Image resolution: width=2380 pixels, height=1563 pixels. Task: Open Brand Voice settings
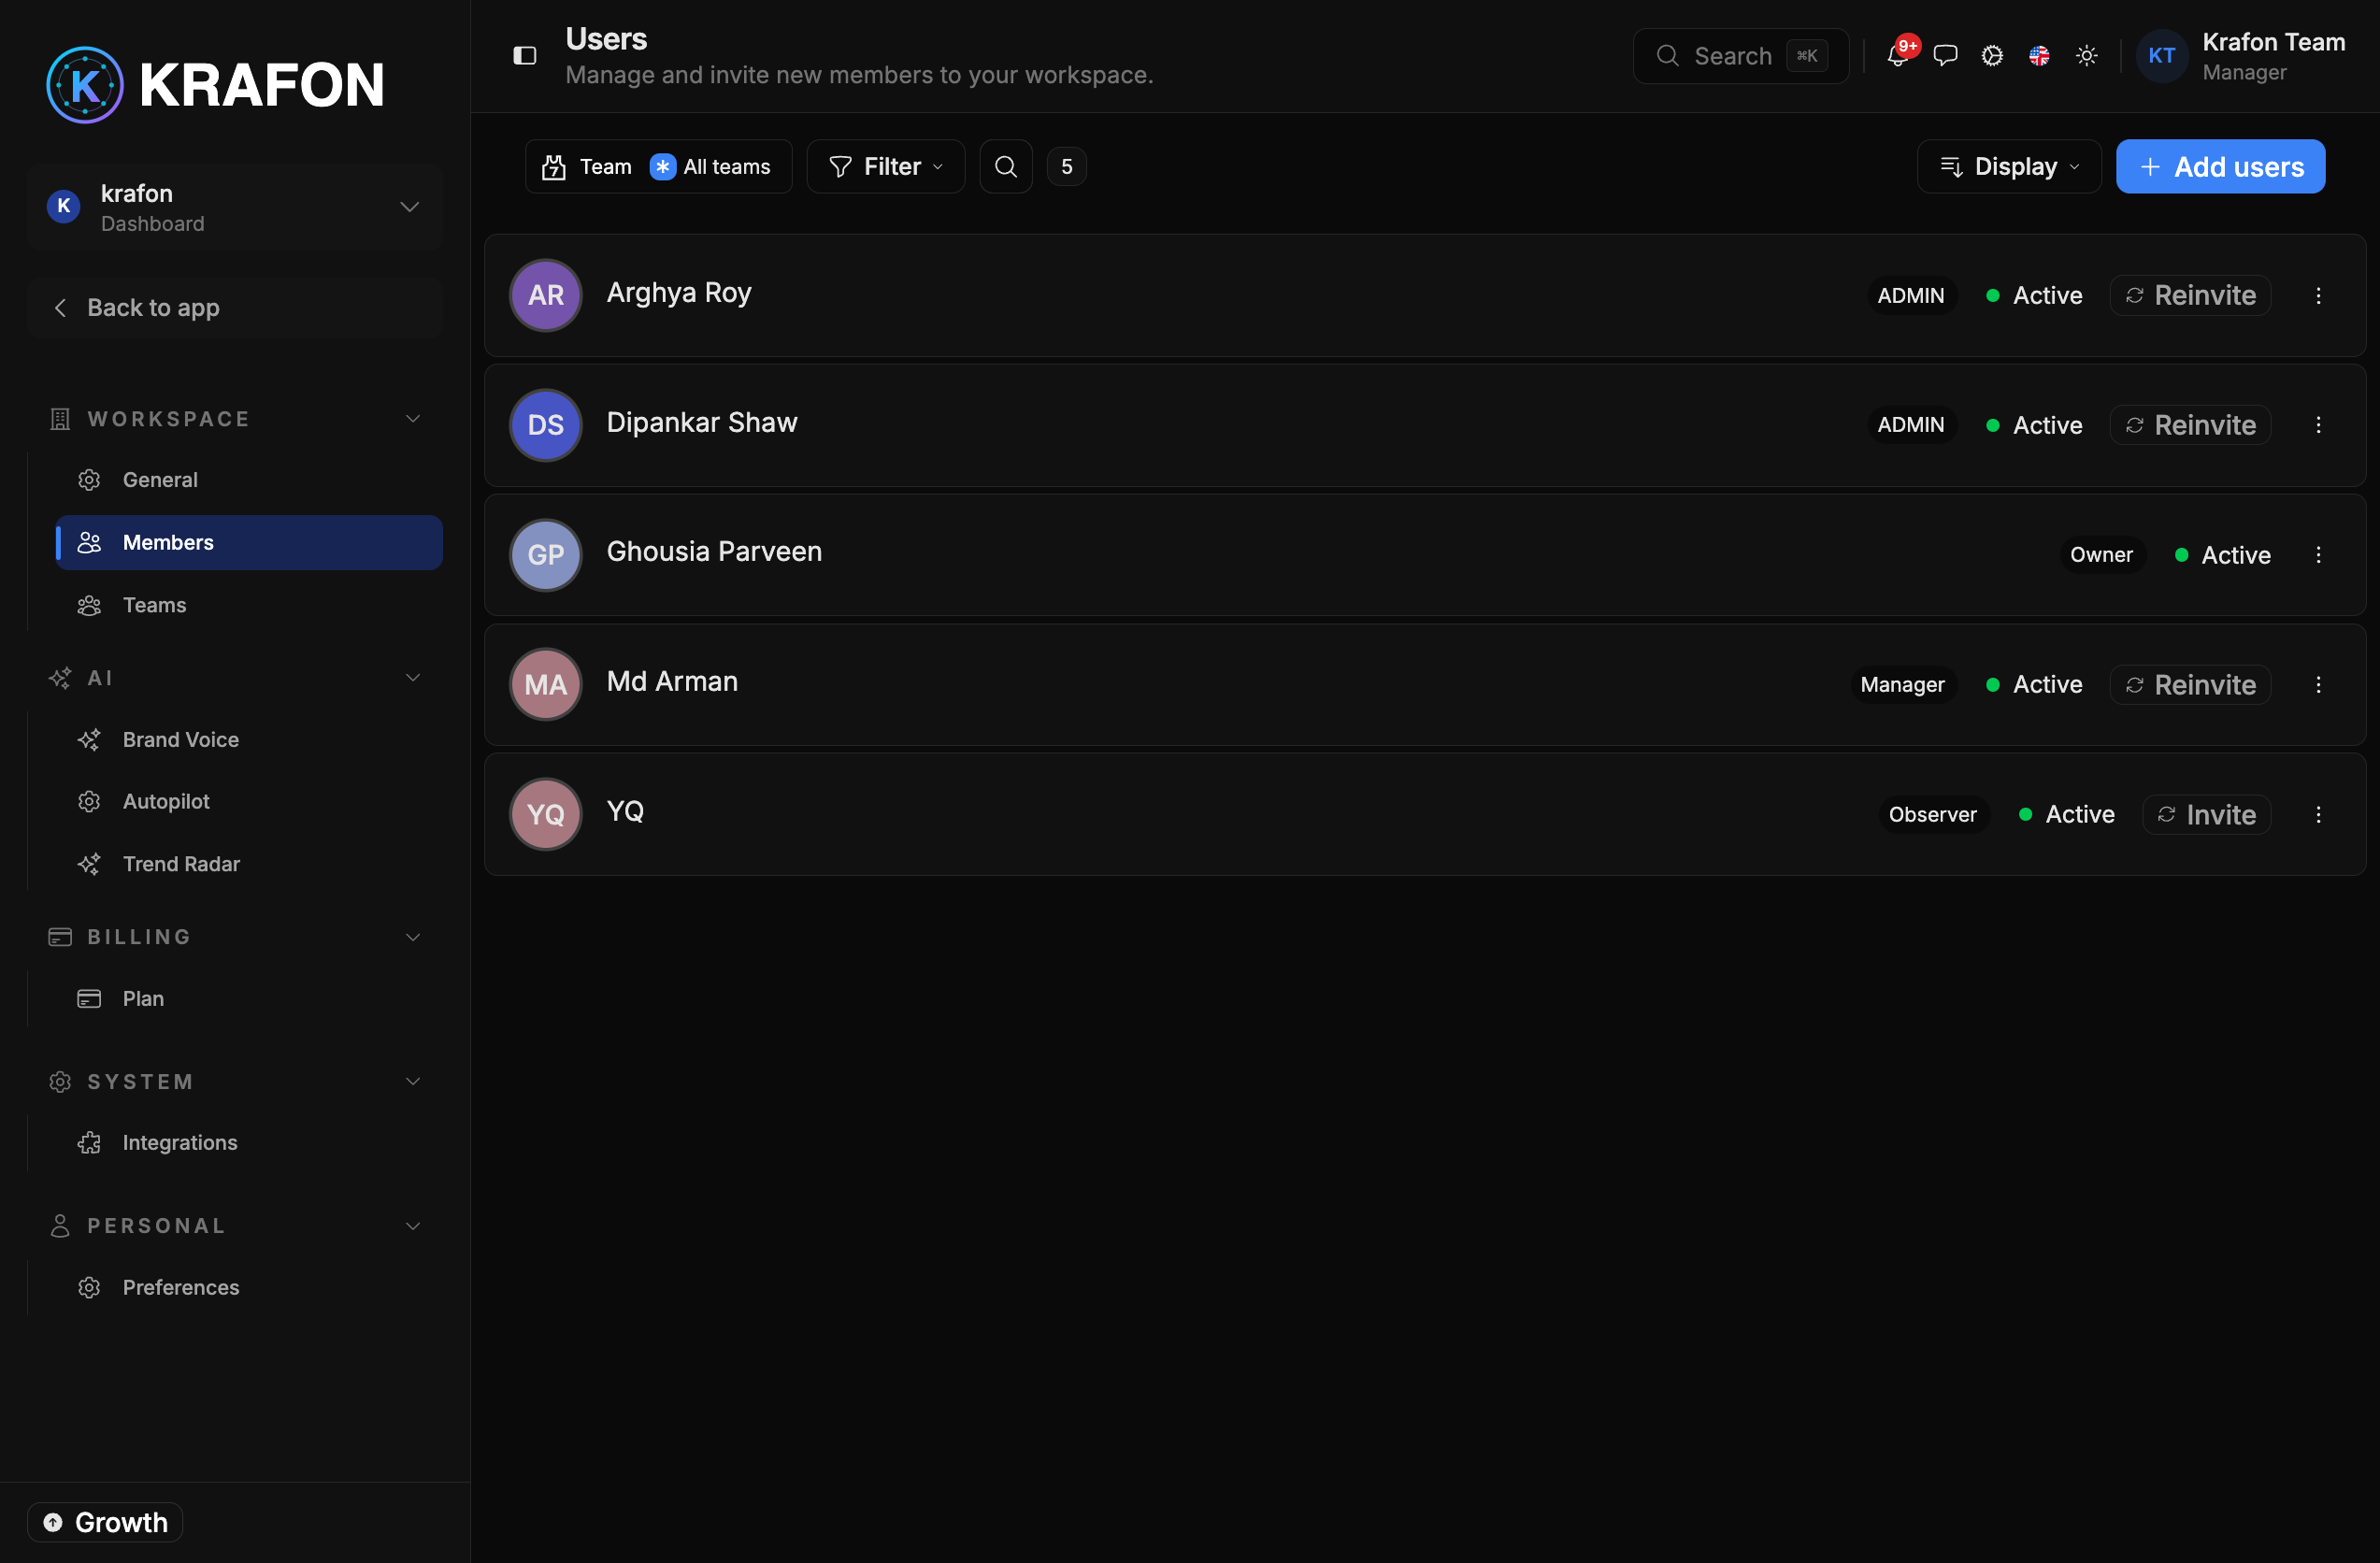click(248, 740)
